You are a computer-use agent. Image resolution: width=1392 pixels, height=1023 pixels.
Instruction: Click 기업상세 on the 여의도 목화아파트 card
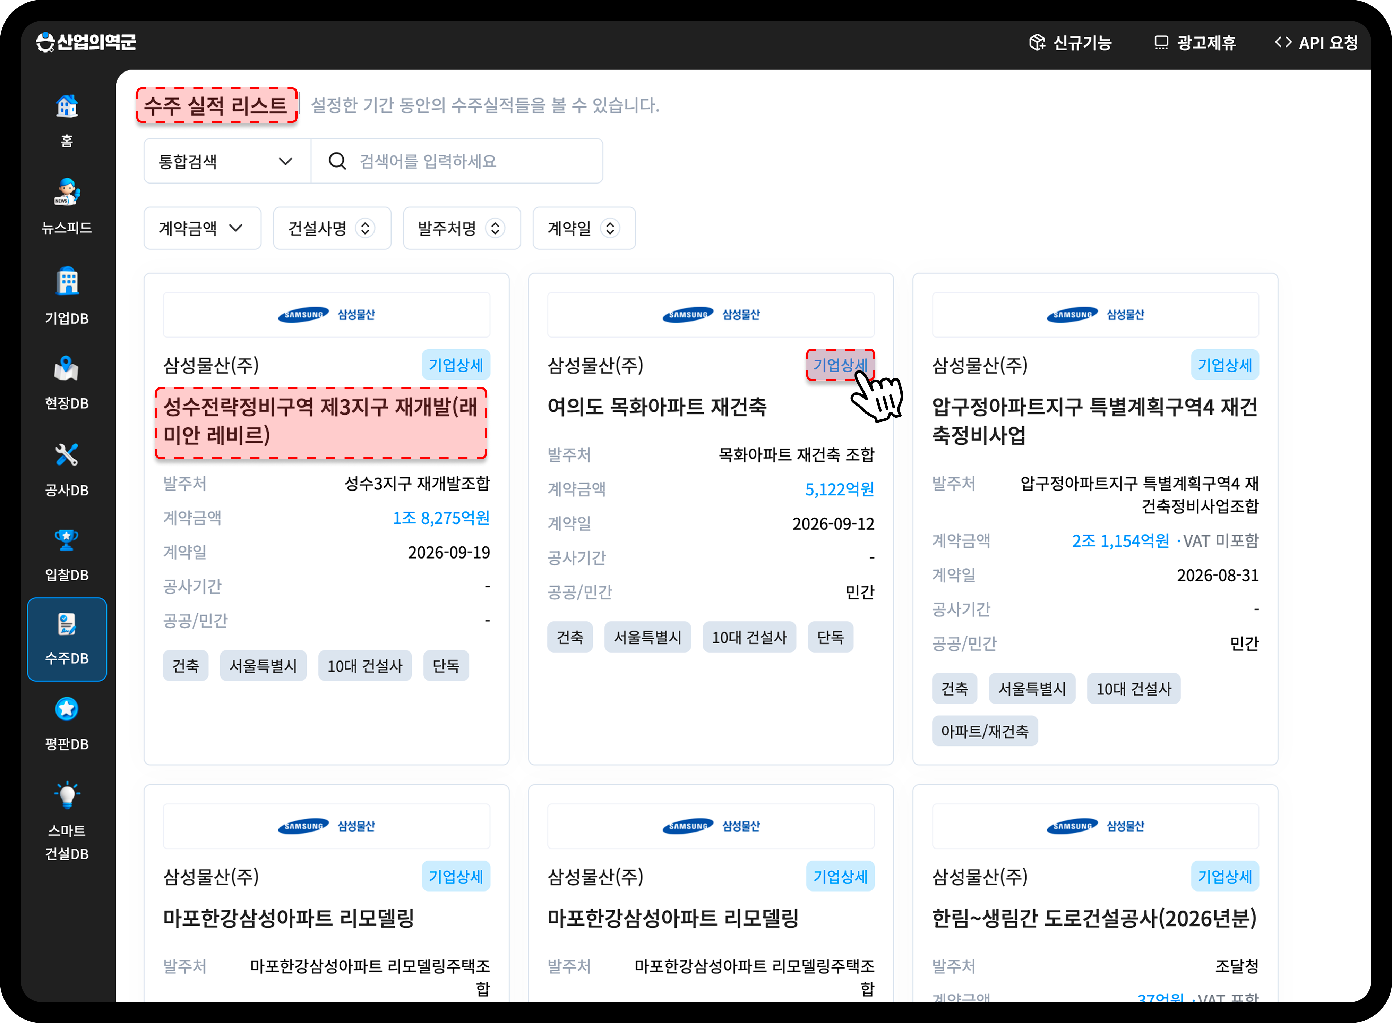pyautogui.click(x=840, y=365)
